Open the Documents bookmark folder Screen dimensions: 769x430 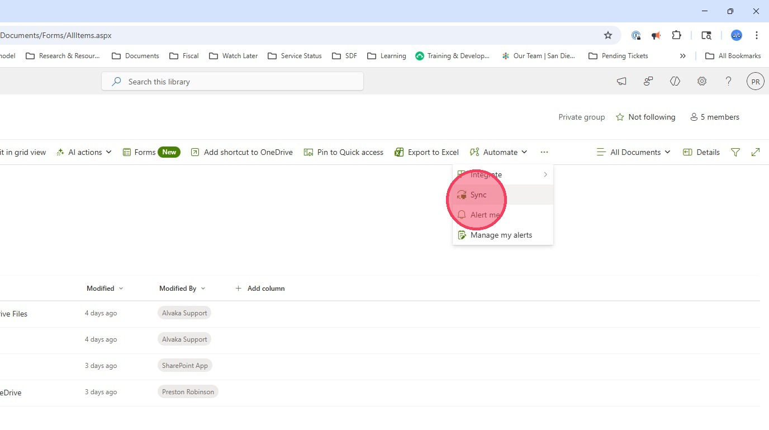136,56
